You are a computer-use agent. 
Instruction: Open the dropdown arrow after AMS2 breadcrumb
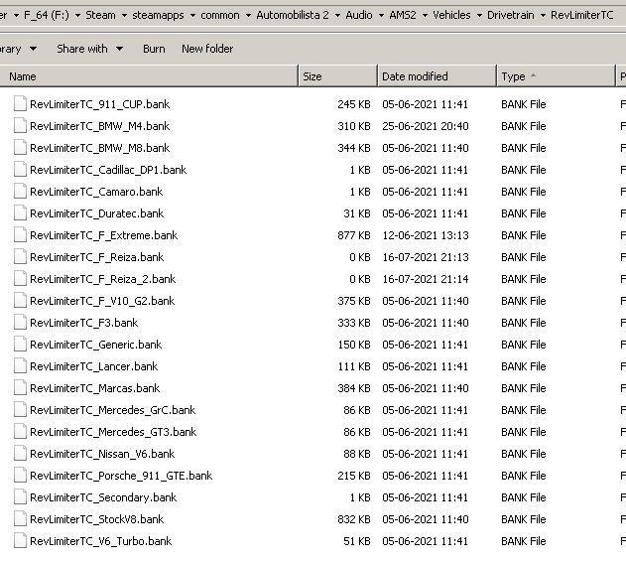[x=425, y=16]
